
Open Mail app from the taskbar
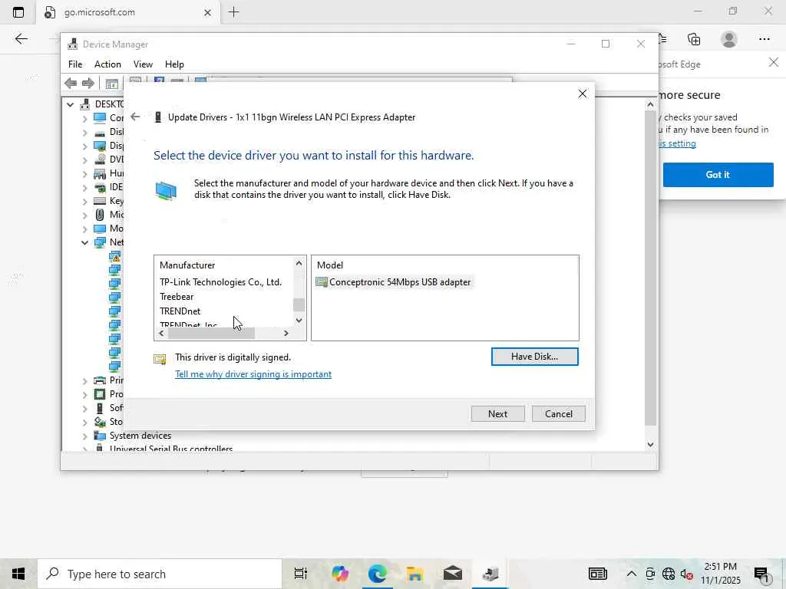click(x=453, y=574)
